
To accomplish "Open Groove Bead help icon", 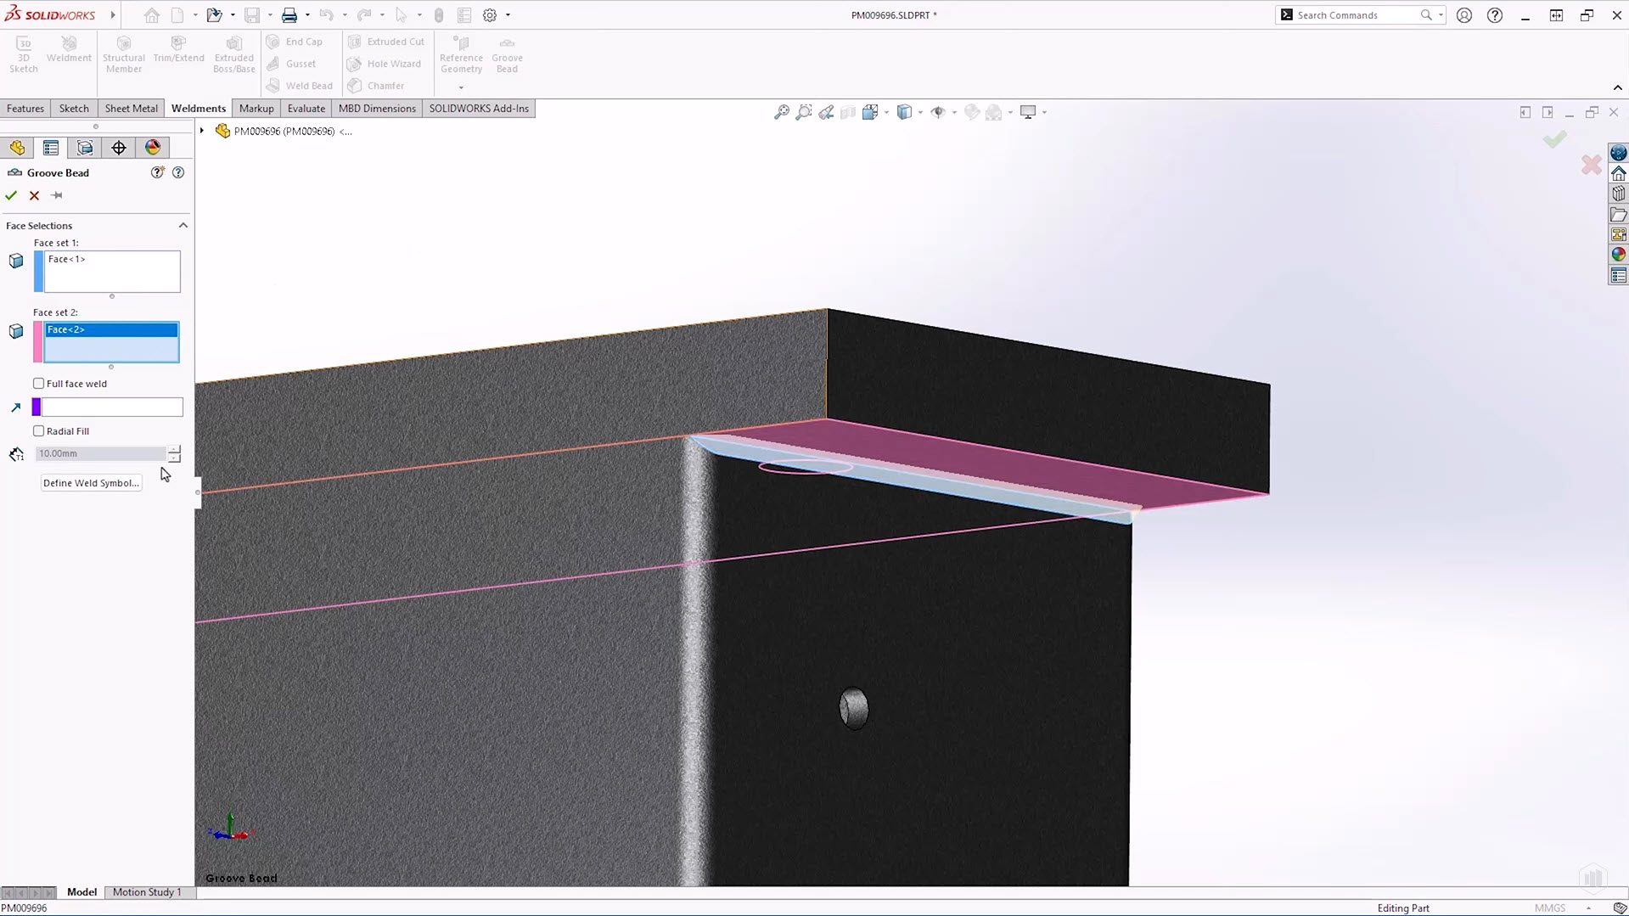I will (x=178, y=172).
